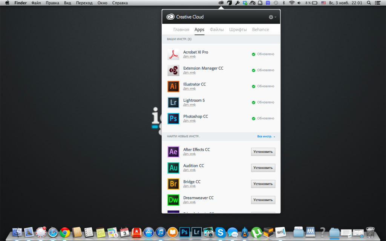The image size is (386, 241).
Task: Click the Lightroom 5 icon in Apps list
Action: 173,102
